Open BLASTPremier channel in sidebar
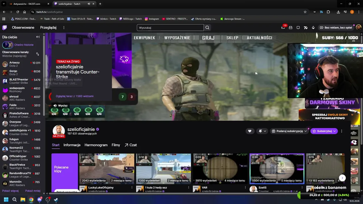Screen dimensions: 363x204 (x=21, y=81)
